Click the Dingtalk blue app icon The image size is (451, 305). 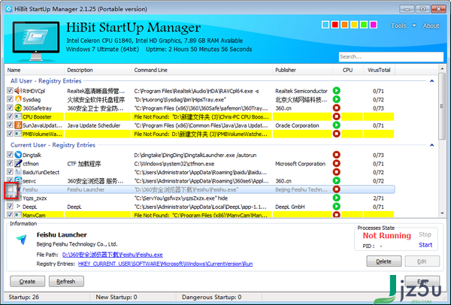(x=18, y=155)
